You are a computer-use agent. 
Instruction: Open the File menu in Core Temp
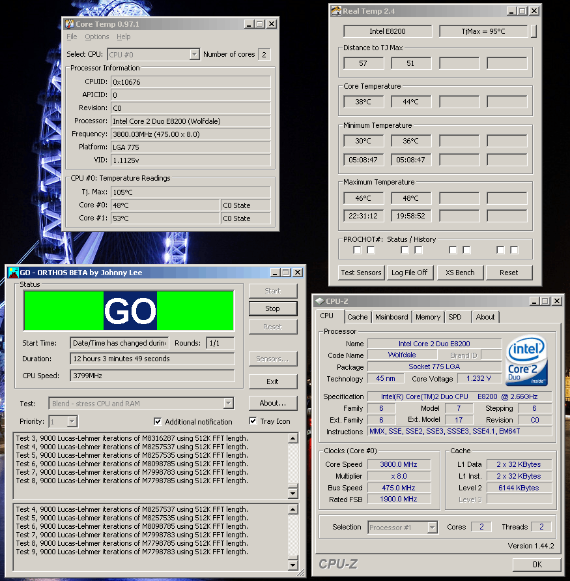pyautogui.click(x=72, y=37)
